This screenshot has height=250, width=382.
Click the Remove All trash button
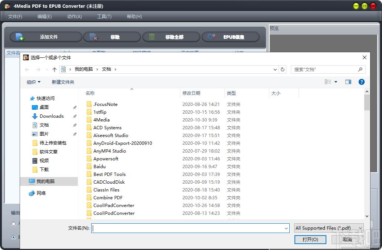pyautogui.click(x=171, y=37)
